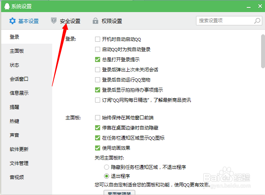Open the 基本设置 tab

point(24,21)
